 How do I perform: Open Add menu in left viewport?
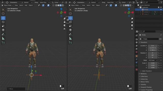pos(26,5)
